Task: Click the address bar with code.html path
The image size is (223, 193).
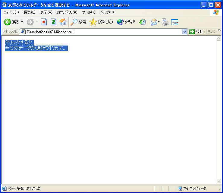Action: [104, 32]
